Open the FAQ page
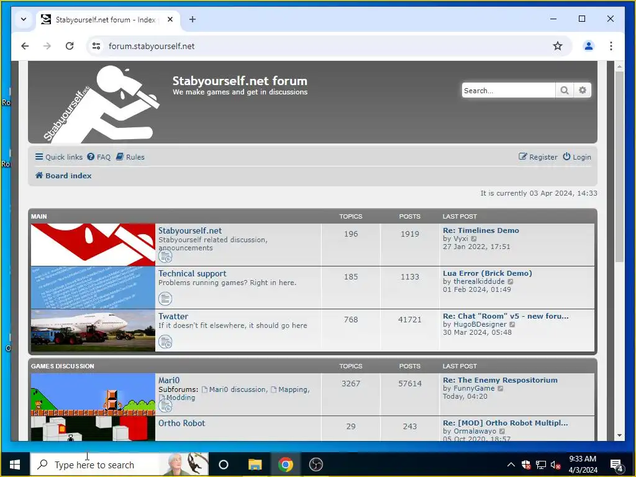 tap(99, 157)
